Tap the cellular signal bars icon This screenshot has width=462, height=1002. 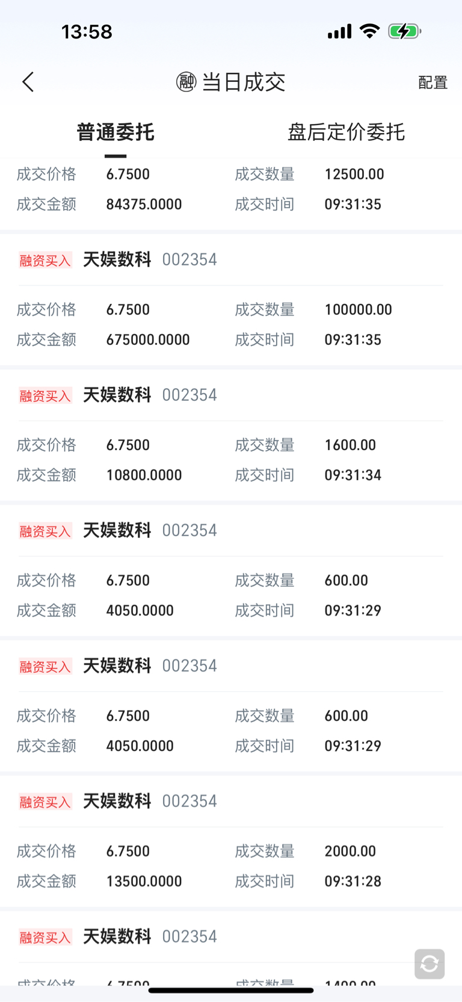[339, 31]
